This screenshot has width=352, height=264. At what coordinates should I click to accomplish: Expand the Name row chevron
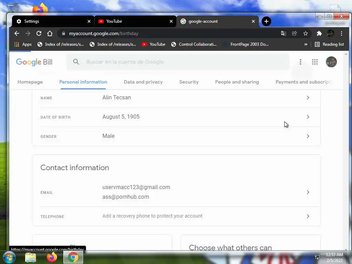click(308, 98)
